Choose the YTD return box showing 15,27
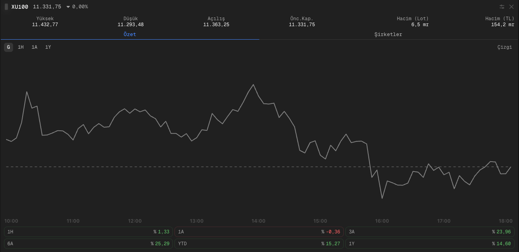Viewport: 519px width, 252px height. (259, 244)
